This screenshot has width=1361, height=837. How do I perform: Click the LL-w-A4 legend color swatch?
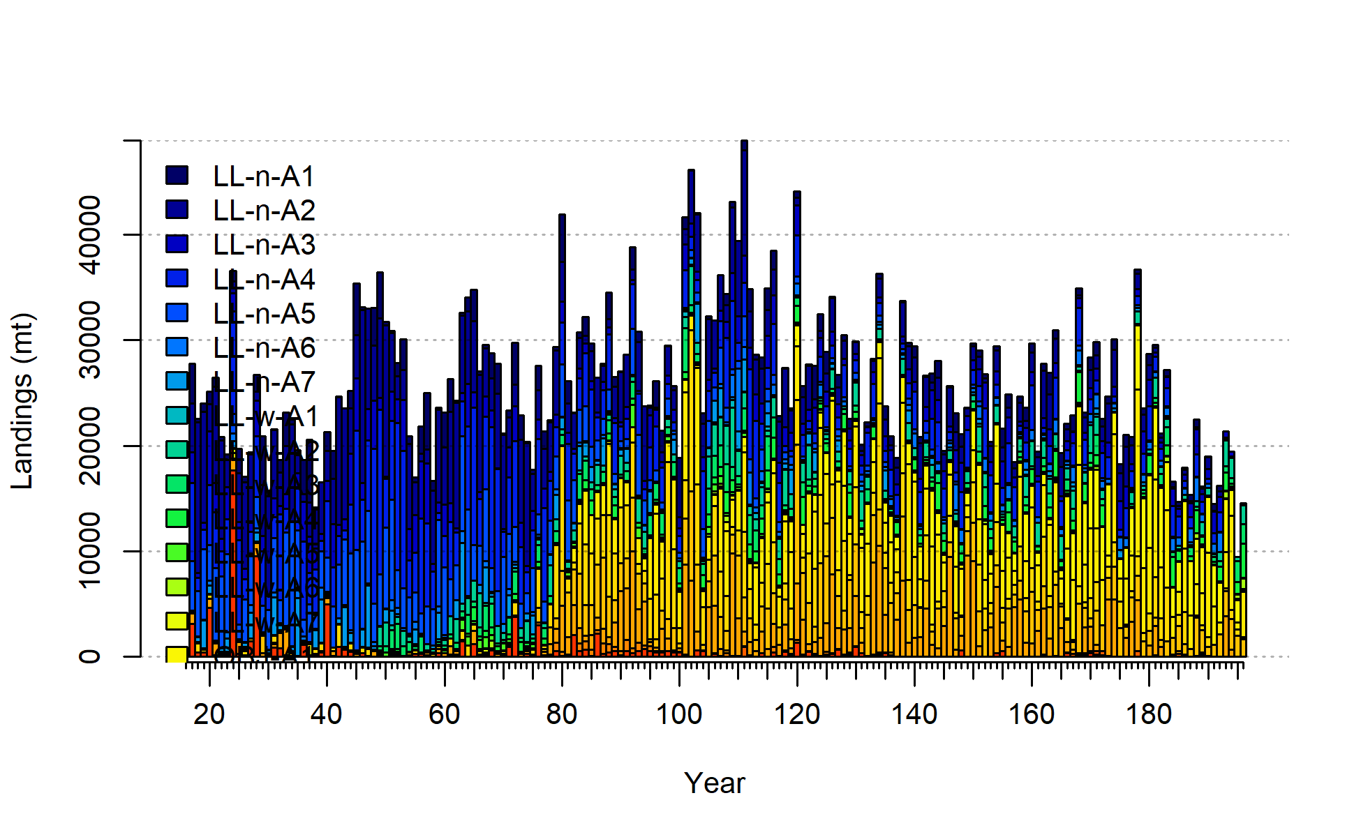[x=177, y=518]
